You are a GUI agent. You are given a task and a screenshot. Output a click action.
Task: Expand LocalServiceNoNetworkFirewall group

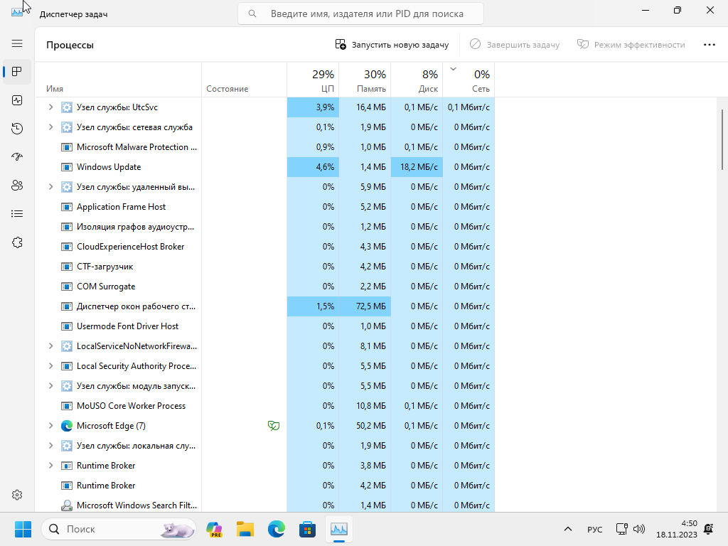[50, 346]
